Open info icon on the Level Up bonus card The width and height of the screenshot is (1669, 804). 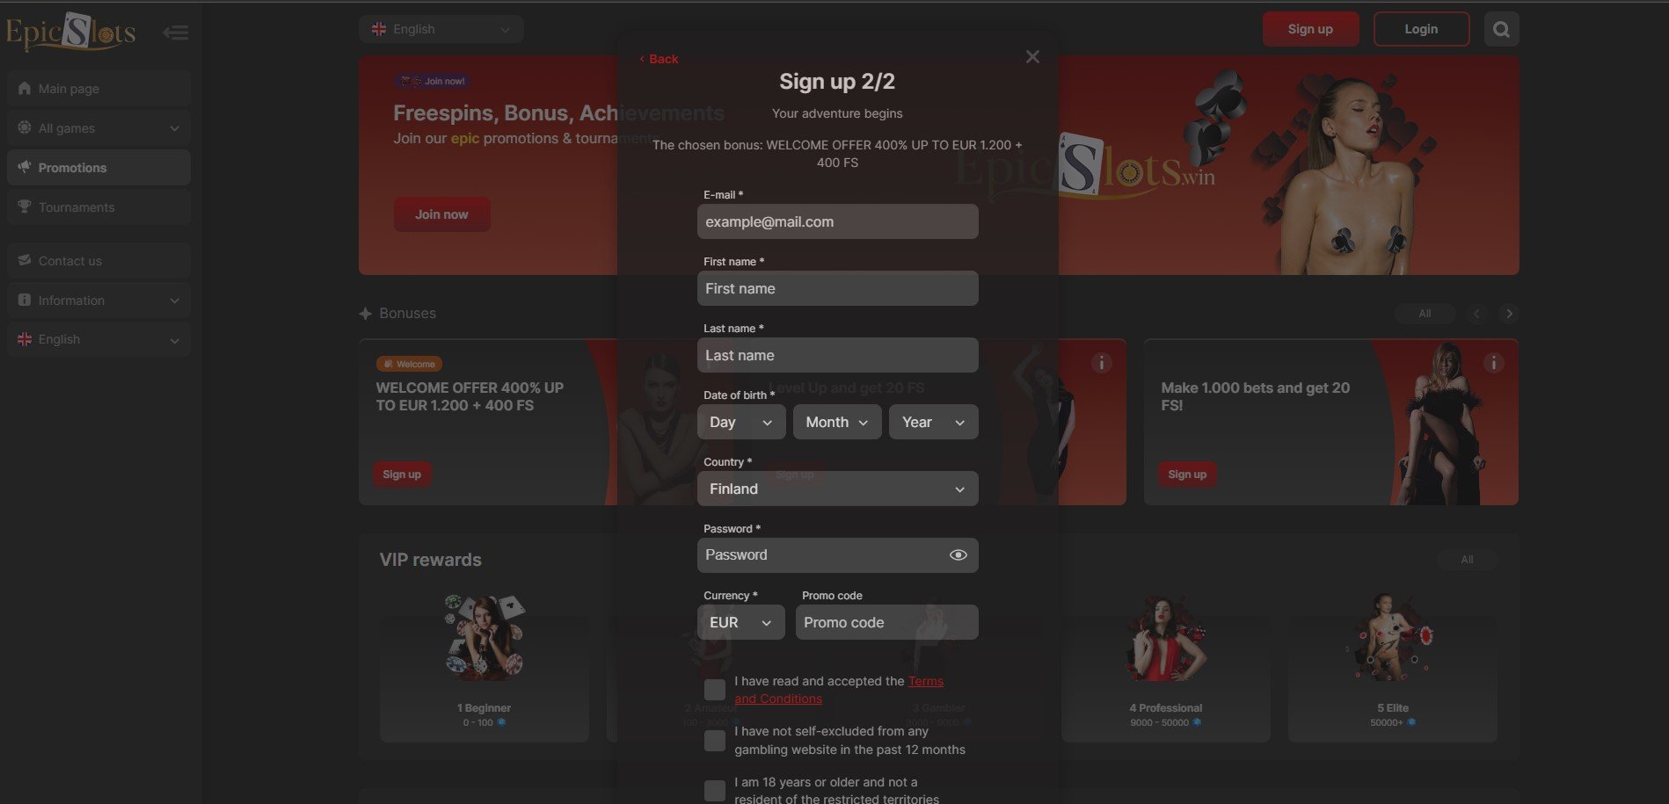point(1101,363)
